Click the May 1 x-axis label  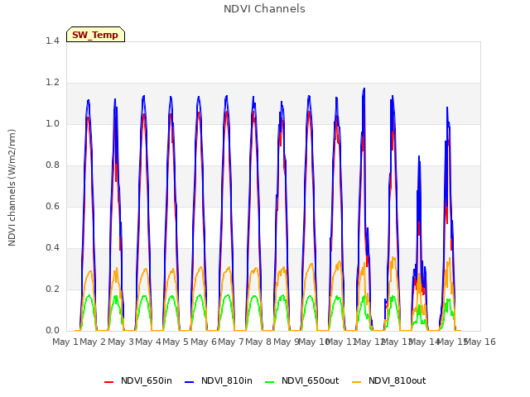point(65,342)
